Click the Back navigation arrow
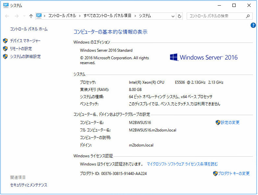Image resolution: width=258 pixels, height=195 pixels. pyautogui.click(x=7, y=16)
